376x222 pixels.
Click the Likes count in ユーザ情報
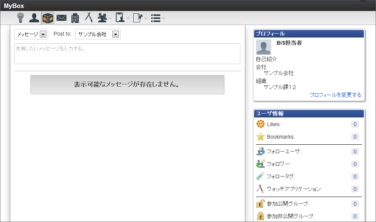(355, 124)
